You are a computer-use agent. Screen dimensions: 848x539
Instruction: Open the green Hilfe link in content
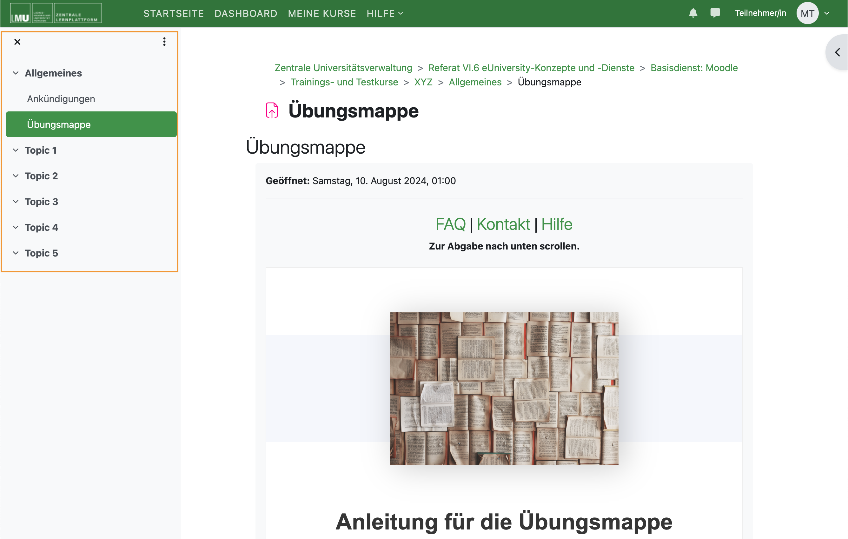(556, 224)
